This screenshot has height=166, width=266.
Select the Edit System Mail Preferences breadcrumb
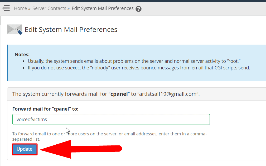[x=103, y=8]
